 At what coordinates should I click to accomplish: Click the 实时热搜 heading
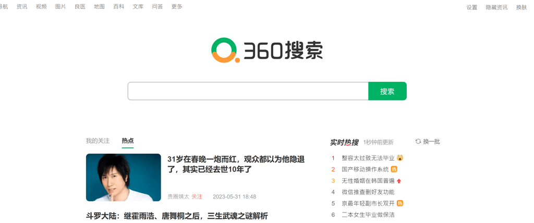(x=344, y=142)
